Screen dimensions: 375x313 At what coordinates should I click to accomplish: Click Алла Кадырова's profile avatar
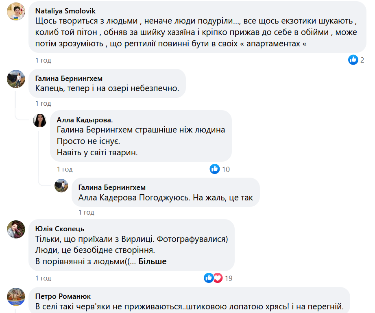click(39, 120)
